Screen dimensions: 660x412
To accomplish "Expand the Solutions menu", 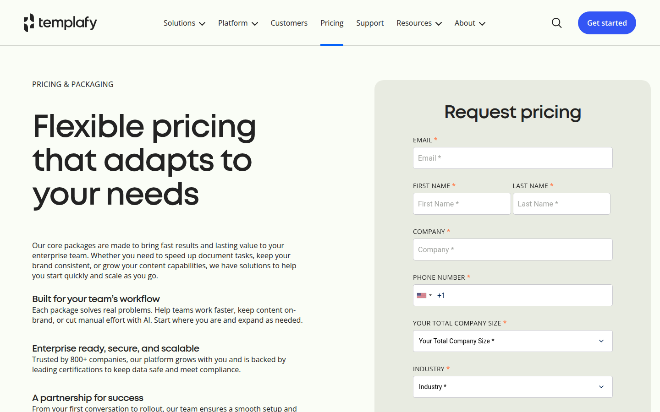I will click(184, 23).
